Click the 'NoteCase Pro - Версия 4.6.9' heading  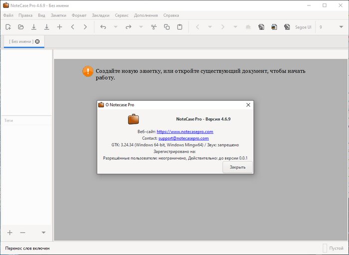pos(203,119)
